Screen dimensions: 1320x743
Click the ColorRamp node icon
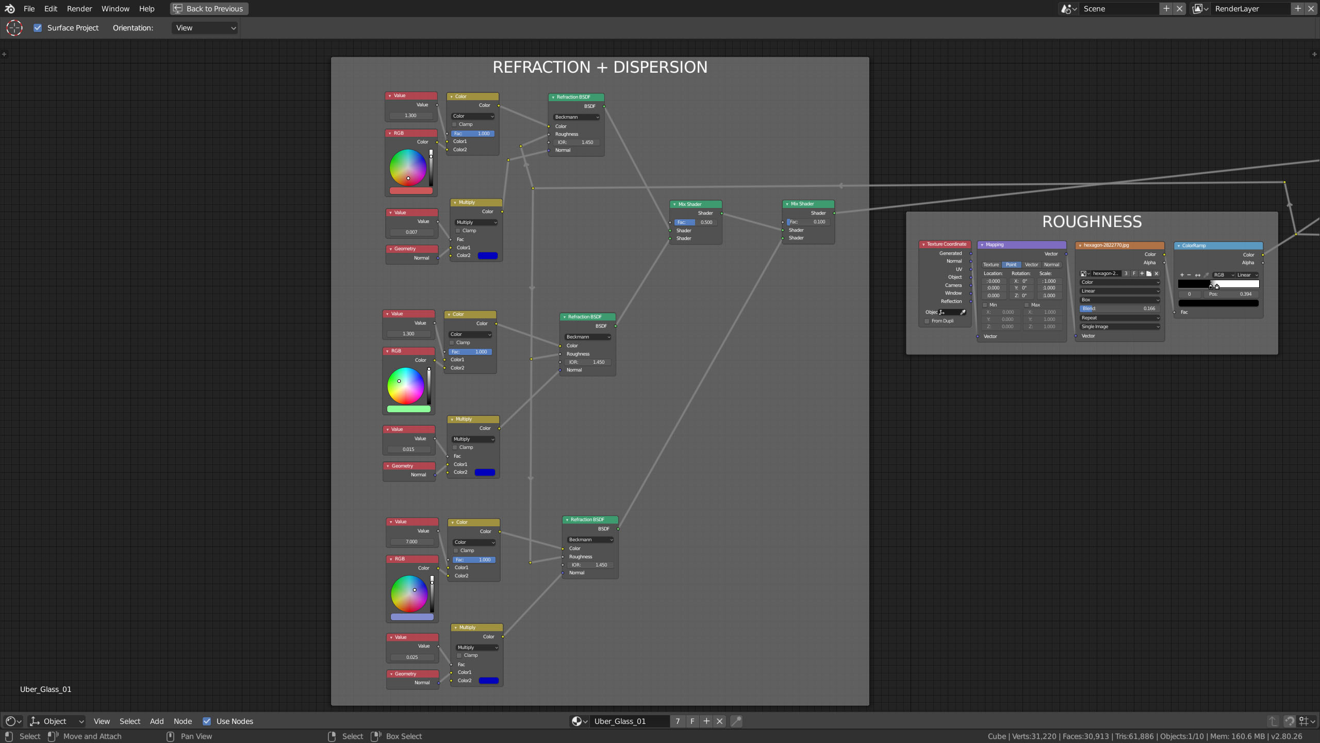pos(1179,246)
